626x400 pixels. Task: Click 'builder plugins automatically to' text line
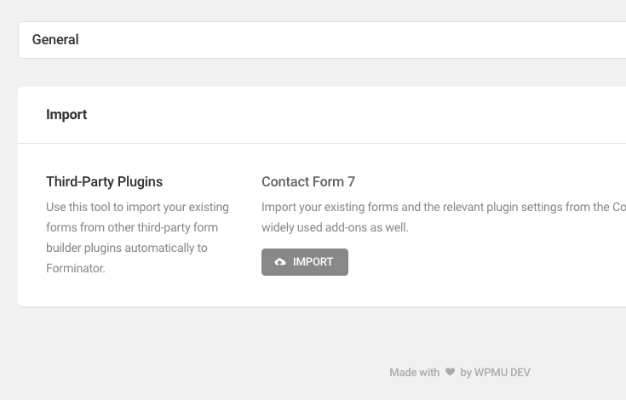tap(126, 248)
